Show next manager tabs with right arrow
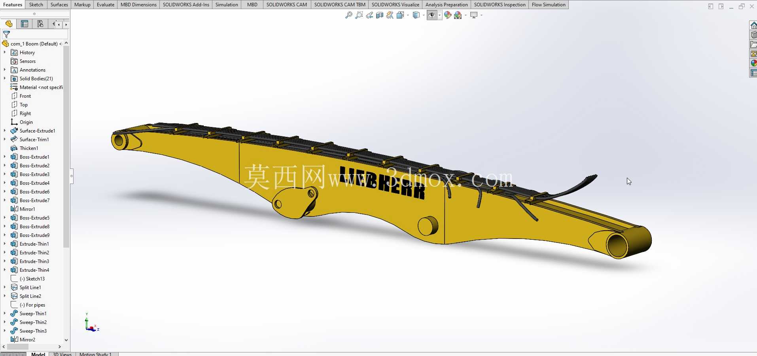Screen dimensions: 757x356 [66, 25]
